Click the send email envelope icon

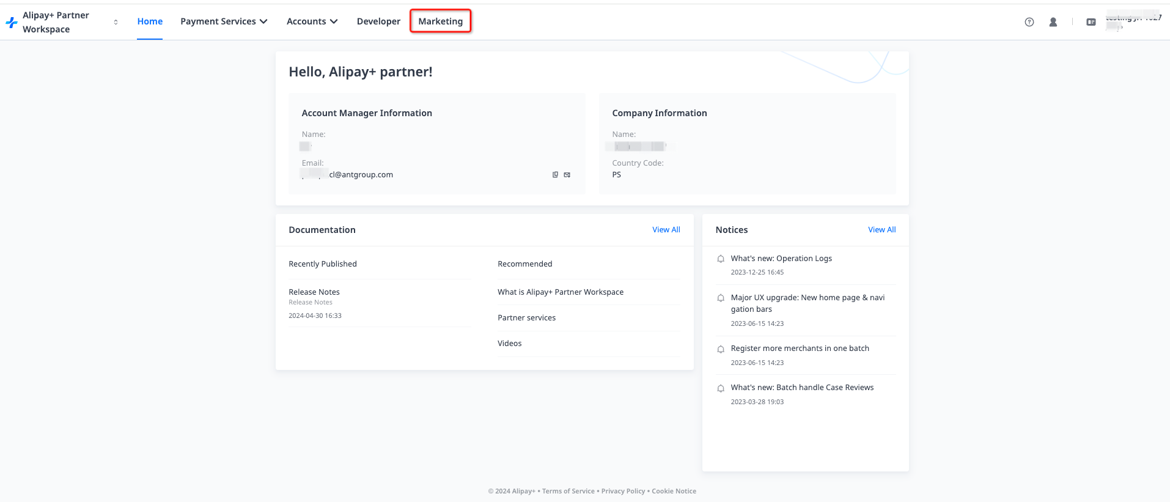(567, 175)
